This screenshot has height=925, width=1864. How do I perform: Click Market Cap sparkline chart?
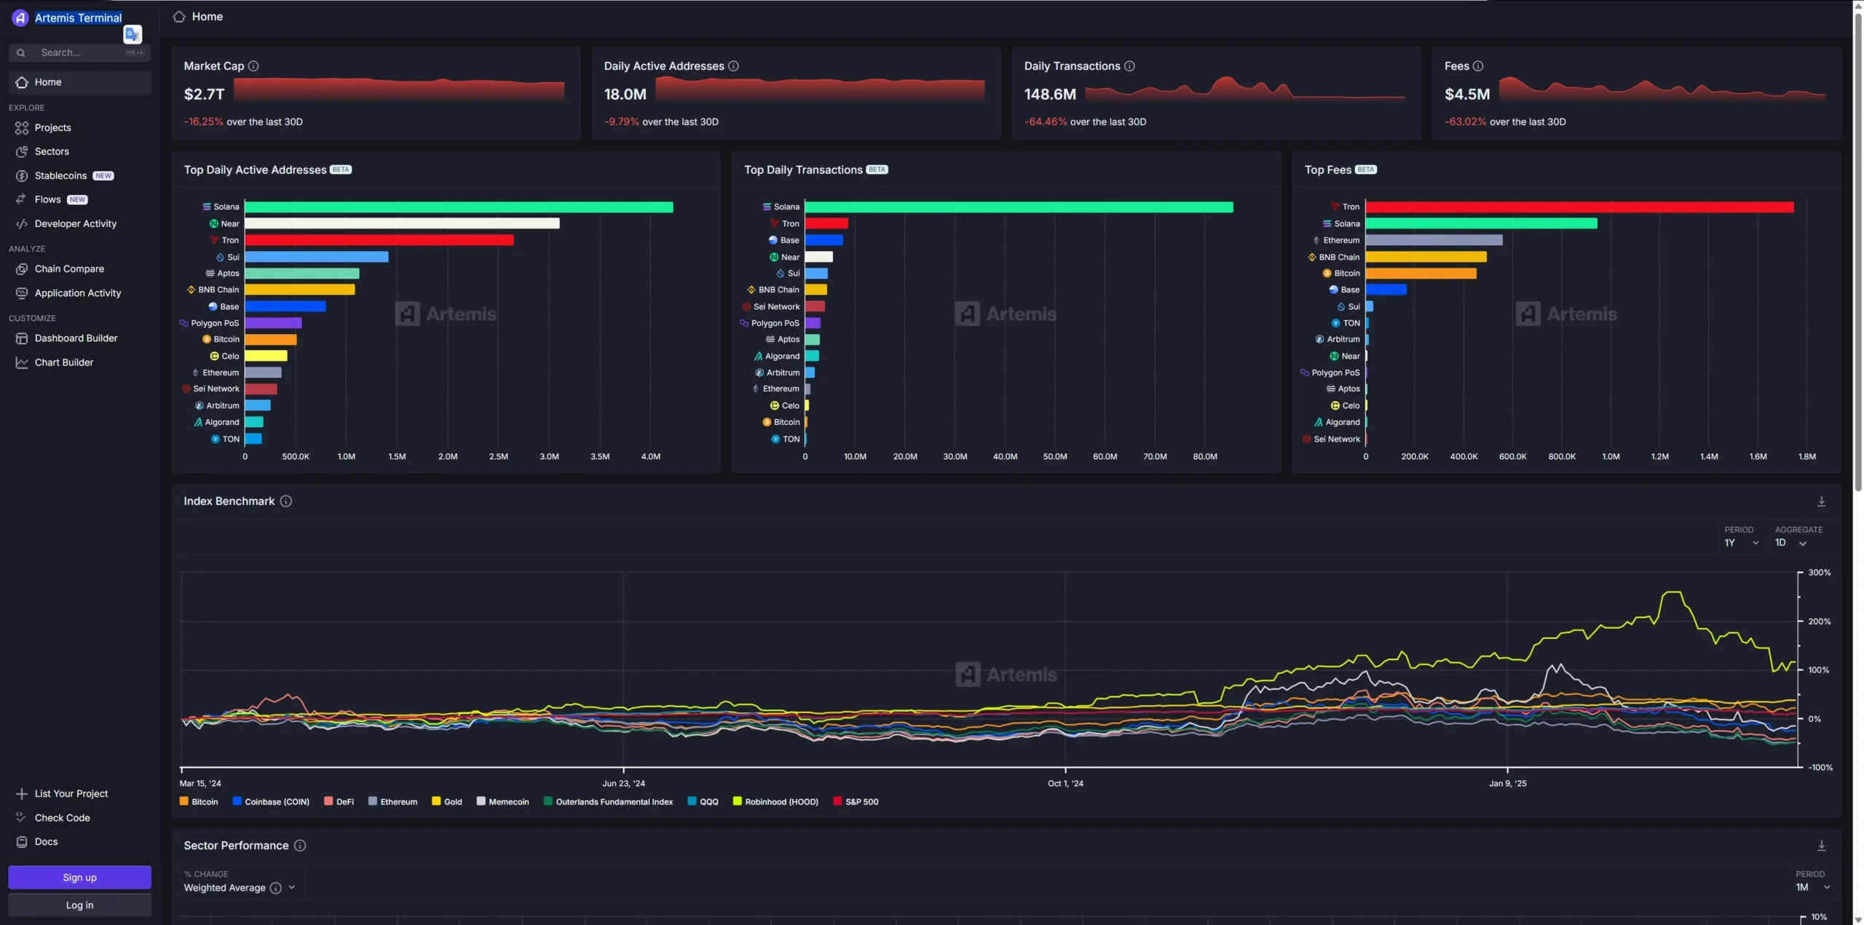(x=398, y=89)
